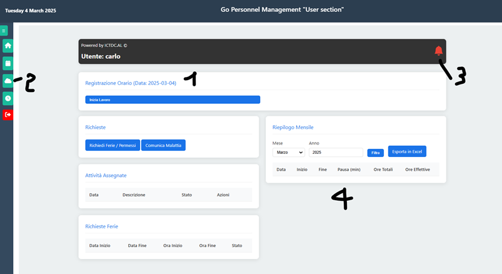Click the Ore Totali column header
Viewport: 502px width, 274px height.
point(383,170)
